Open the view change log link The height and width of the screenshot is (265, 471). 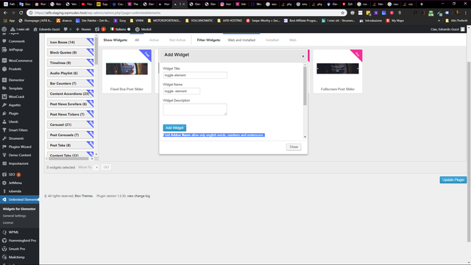click(x=138, y=196)
